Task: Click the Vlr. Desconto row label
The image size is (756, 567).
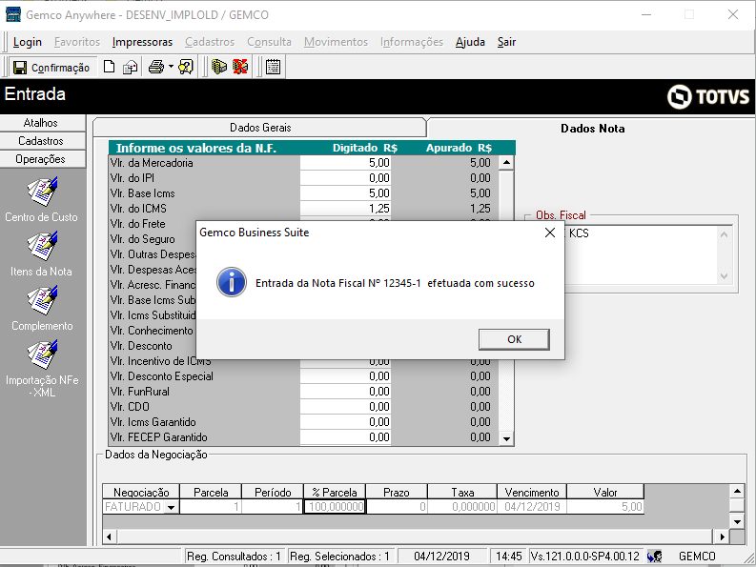Action: (141, 346)
